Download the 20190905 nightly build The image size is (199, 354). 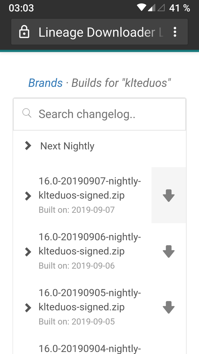[169, 307]
